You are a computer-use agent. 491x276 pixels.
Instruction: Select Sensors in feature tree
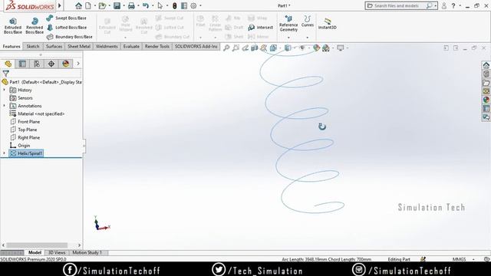[21, 98]
